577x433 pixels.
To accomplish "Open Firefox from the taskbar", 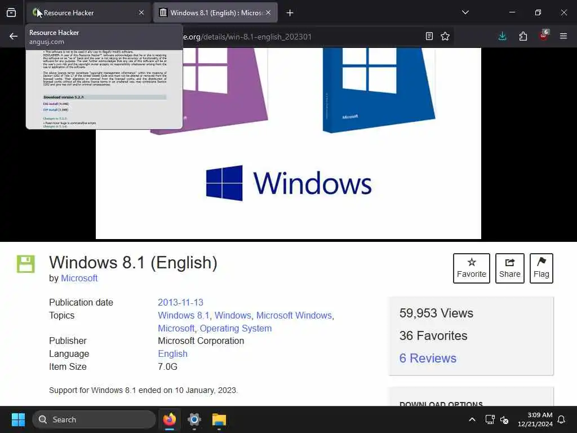I will click(170, 419).
